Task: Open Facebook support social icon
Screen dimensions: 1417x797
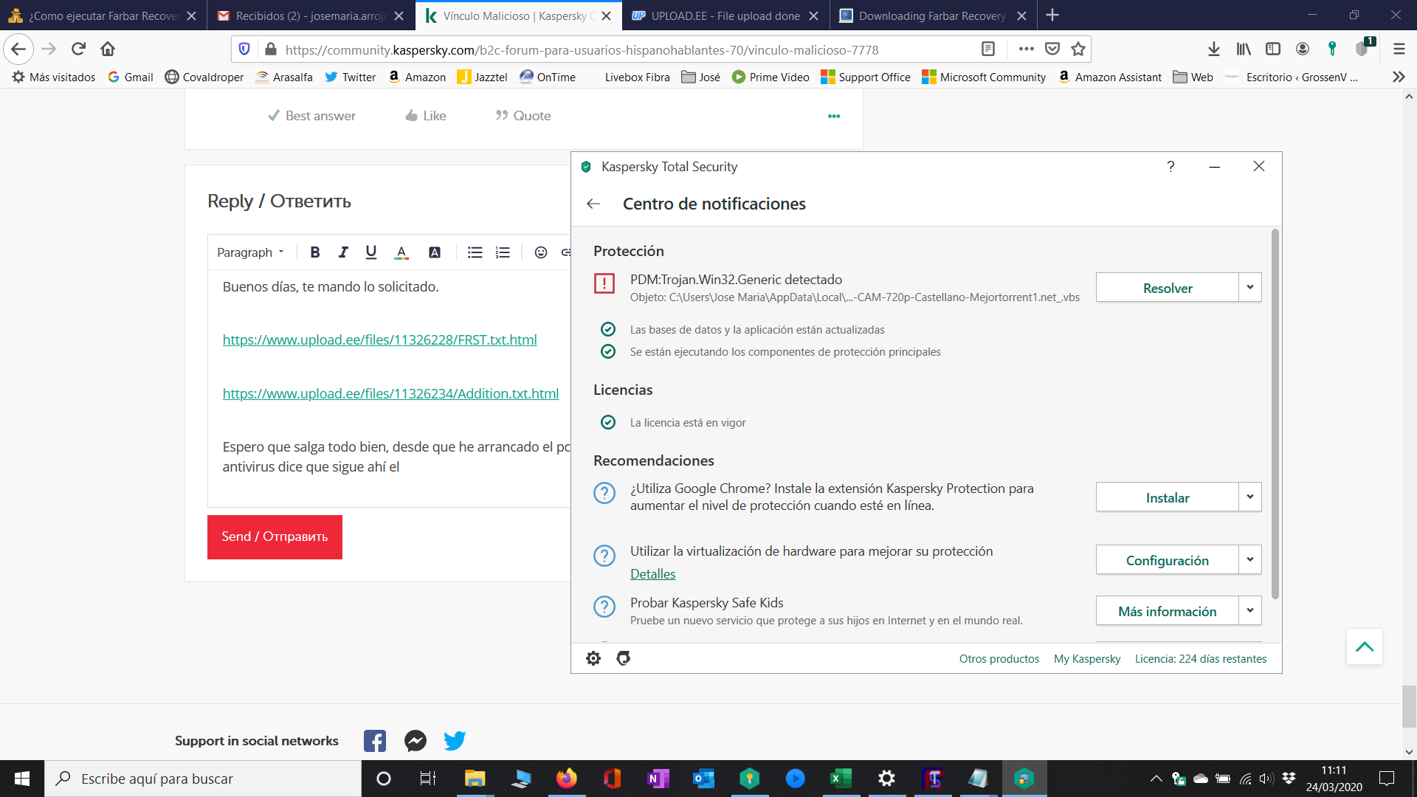Action: coord(375,741)
